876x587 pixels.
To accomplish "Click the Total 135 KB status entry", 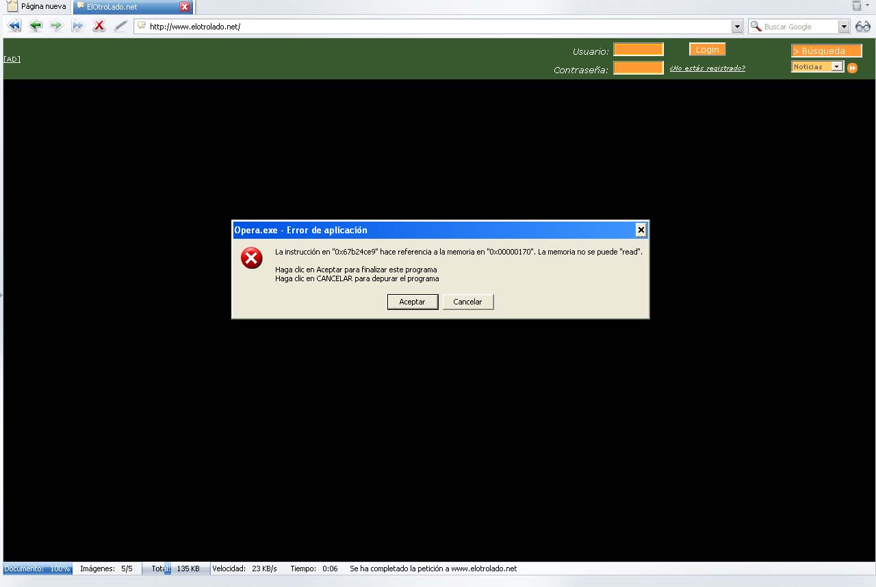I will pos(176,569).
